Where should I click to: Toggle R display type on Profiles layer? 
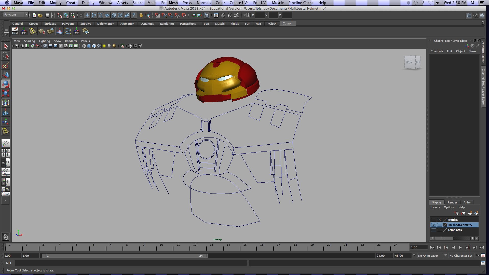440,220
